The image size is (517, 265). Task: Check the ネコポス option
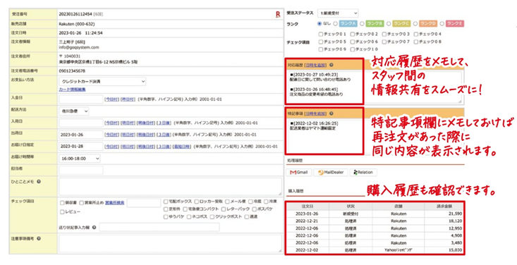(x=189, y=217)
